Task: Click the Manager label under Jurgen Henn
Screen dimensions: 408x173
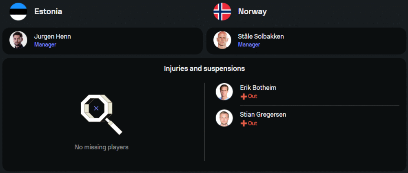Action: coord(45,44)
